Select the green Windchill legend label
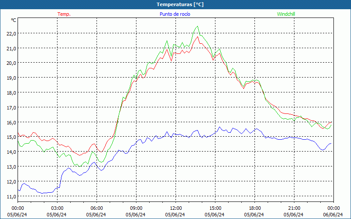 tap(286, 14)
